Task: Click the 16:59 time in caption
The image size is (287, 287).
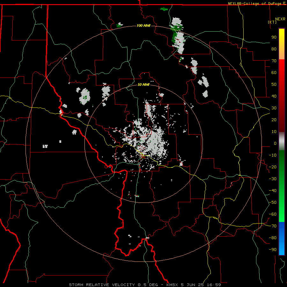Action: [214, 285]
